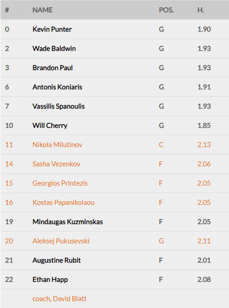Image resolution: width=229 pixels, height=308 pixels.
Task: Click Will Cherry in the roster
Action: [x=50, y=126]
